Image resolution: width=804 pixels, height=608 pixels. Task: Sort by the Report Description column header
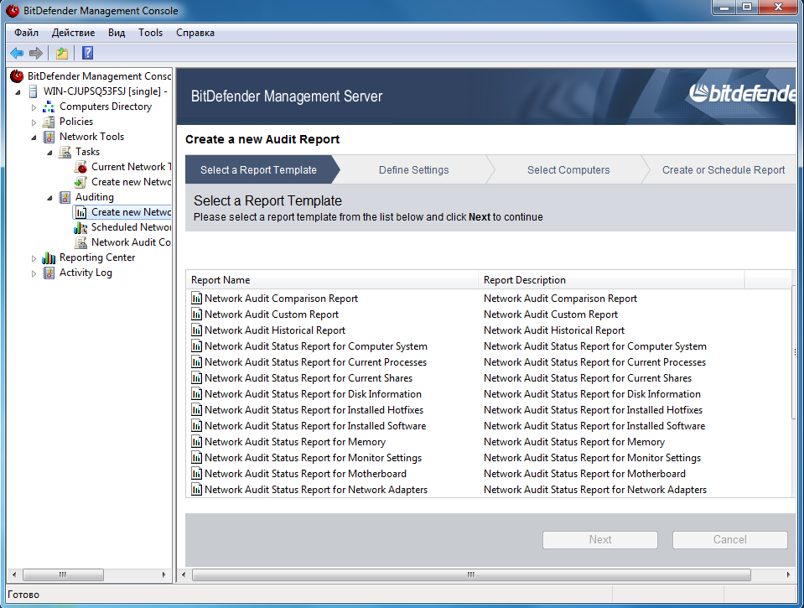[x=611, y=280]
